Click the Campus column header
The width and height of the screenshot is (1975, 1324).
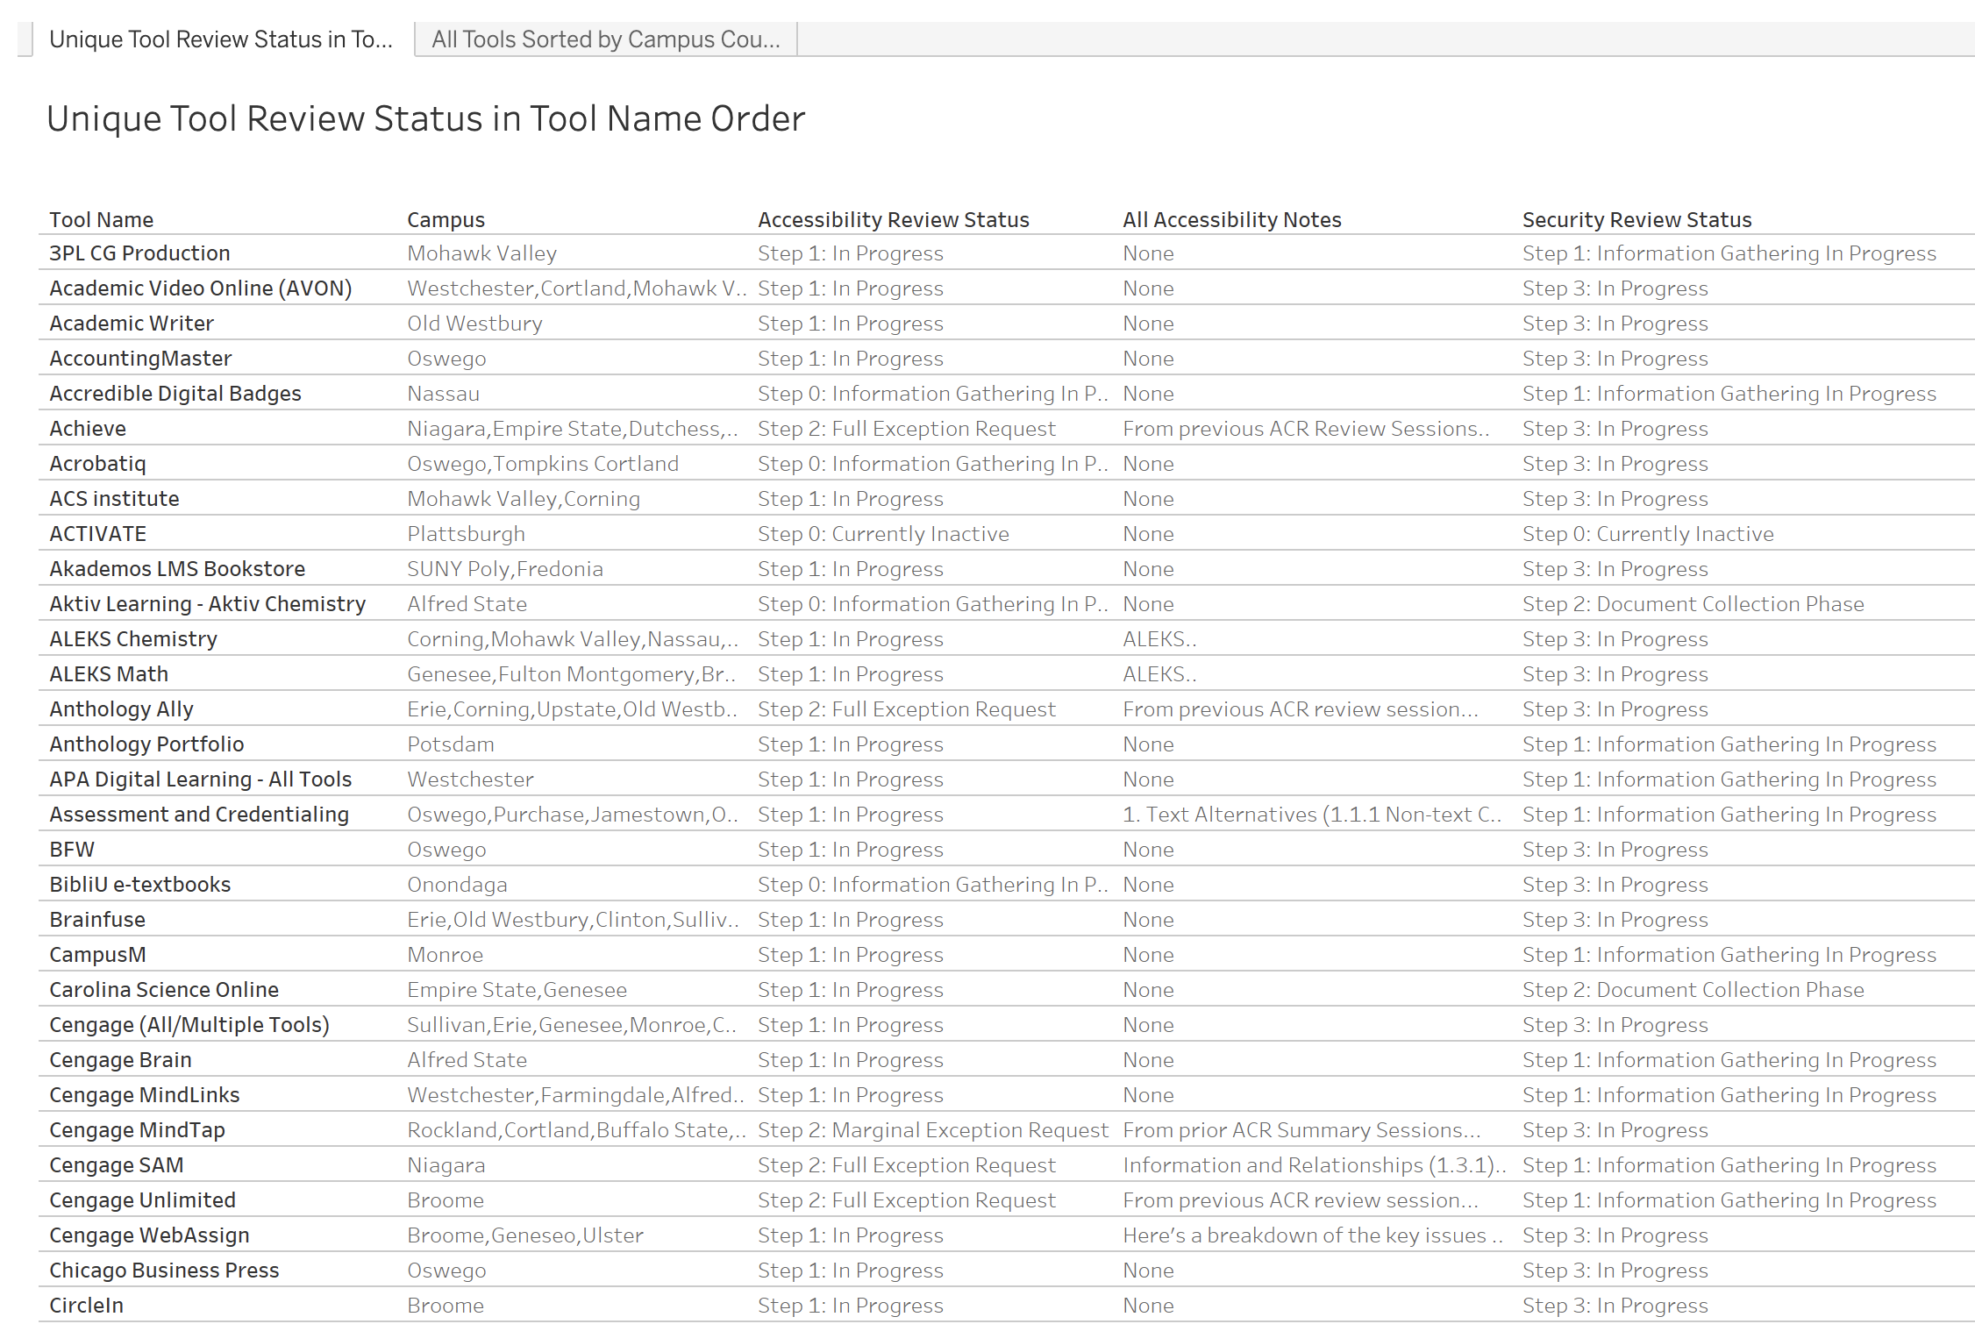[x=446, y=220]
